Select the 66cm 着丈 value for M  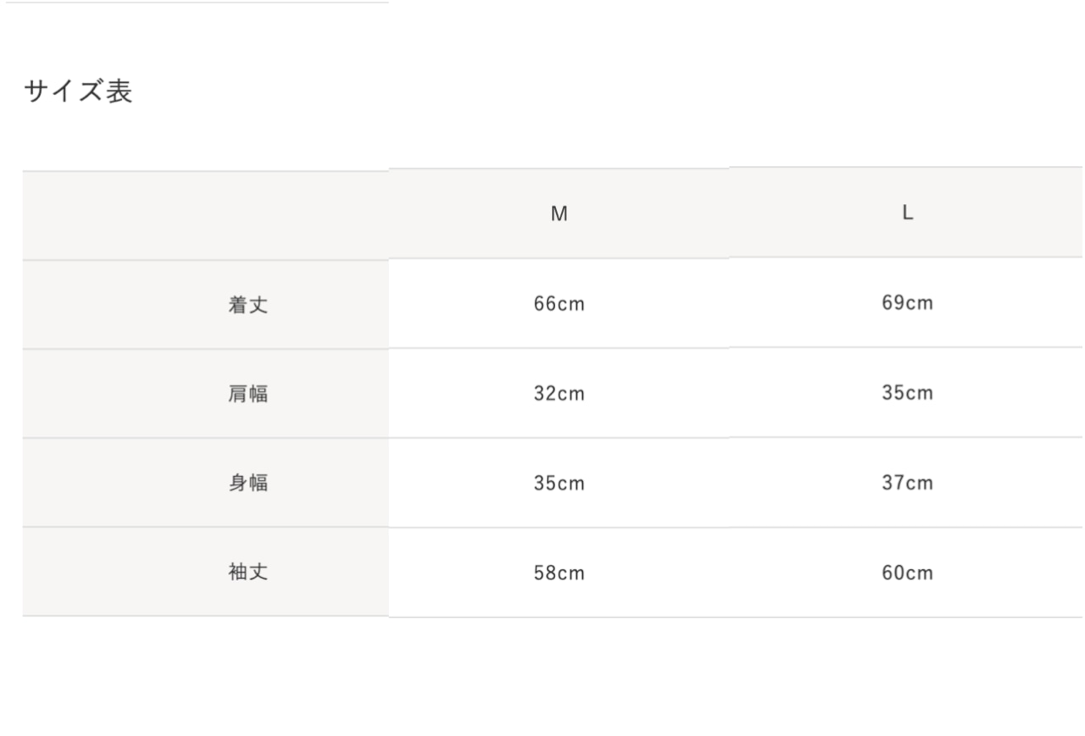559,304
